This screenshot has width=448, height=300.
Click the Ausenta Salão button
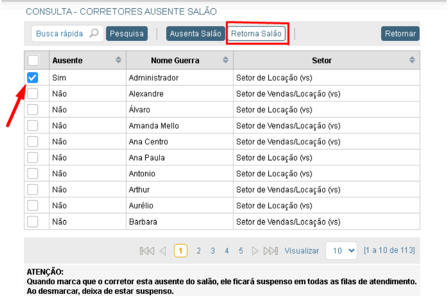click(195, 34)
